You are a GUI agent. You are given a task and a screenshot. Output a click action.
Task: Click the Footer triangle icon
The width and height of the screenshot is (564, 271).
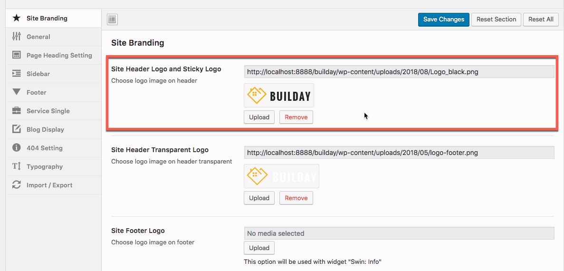17,92
